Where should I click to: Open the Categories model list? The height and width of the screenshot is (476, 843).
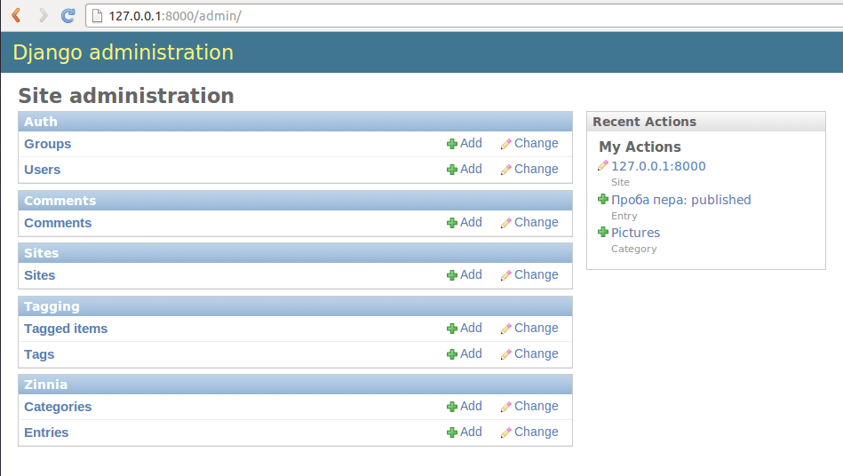click(58, 408)
